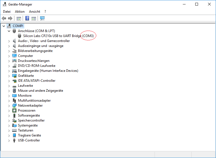This screenshot has width=216, height=158.
Task: Select the Tastaturen label
Action: click(25, 130)
